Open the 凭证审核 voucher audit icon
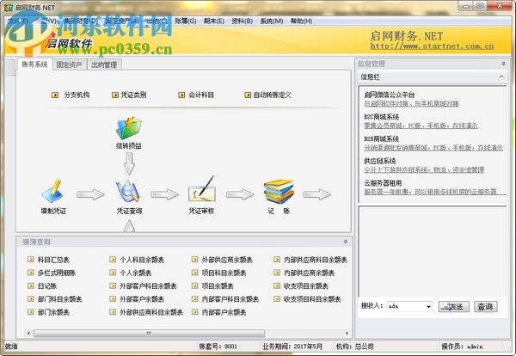This screenshot has width=516, height=356. click(201, 189)
